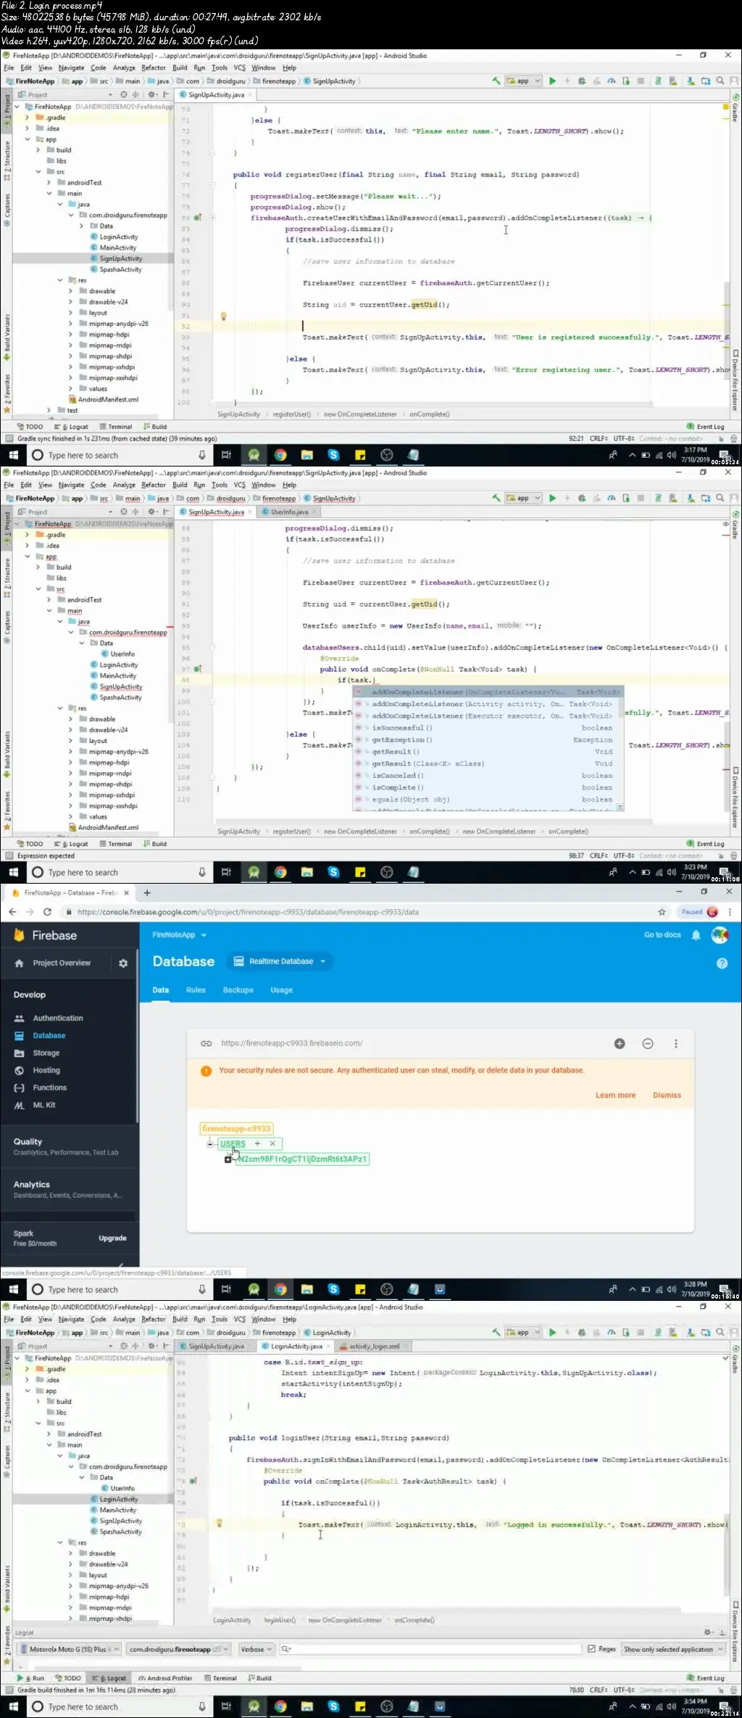This screenshot has height=1718, width=742.
Task: Expand the Analytics section in Firebase sidebar
Action: pyautogui.click(x=69, y=1189)
